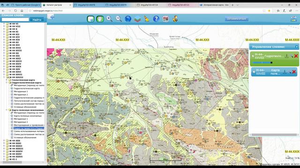Click the zoom in magnifier tool
The image size is (300, 168).
click(109, 19)
